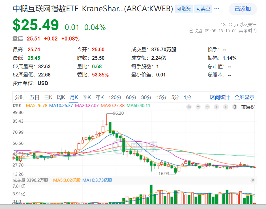Open the 前复权 adjustment dropdown
Image resolution: width=266 pixels, height=209 pixels.
coord(248,107)
